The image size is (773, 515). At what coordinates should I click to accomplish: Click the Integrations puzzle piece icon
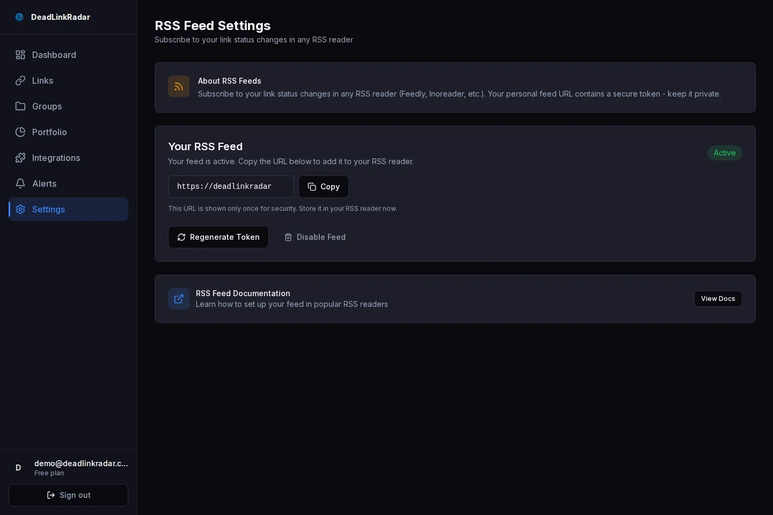(20, 158)
